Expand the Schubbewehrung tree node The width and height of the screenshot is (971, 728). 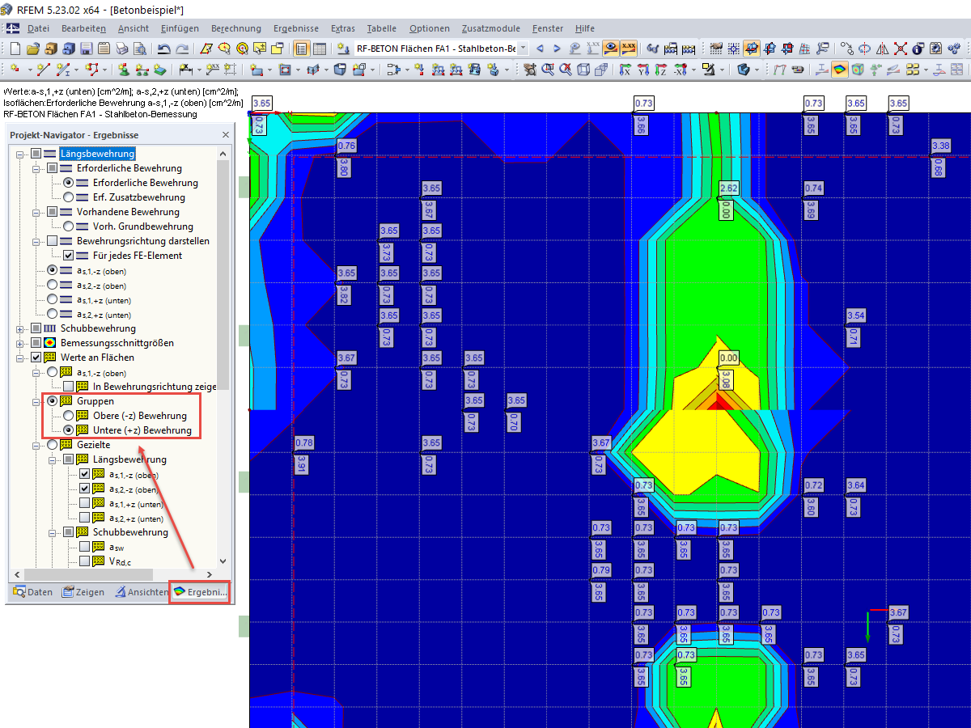(20, 328)
